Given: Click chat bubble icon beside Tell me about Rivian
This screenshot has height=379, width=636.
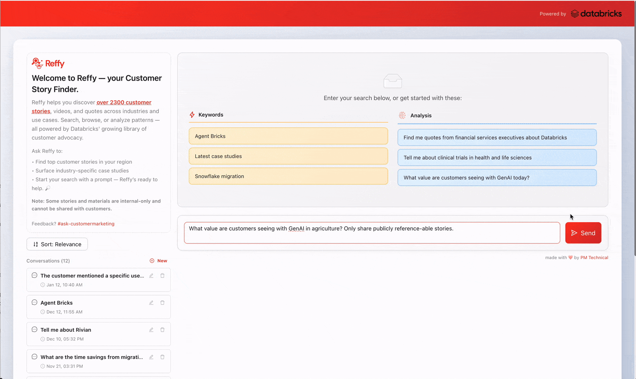Looking at the screenshot, I should [34, 329].
